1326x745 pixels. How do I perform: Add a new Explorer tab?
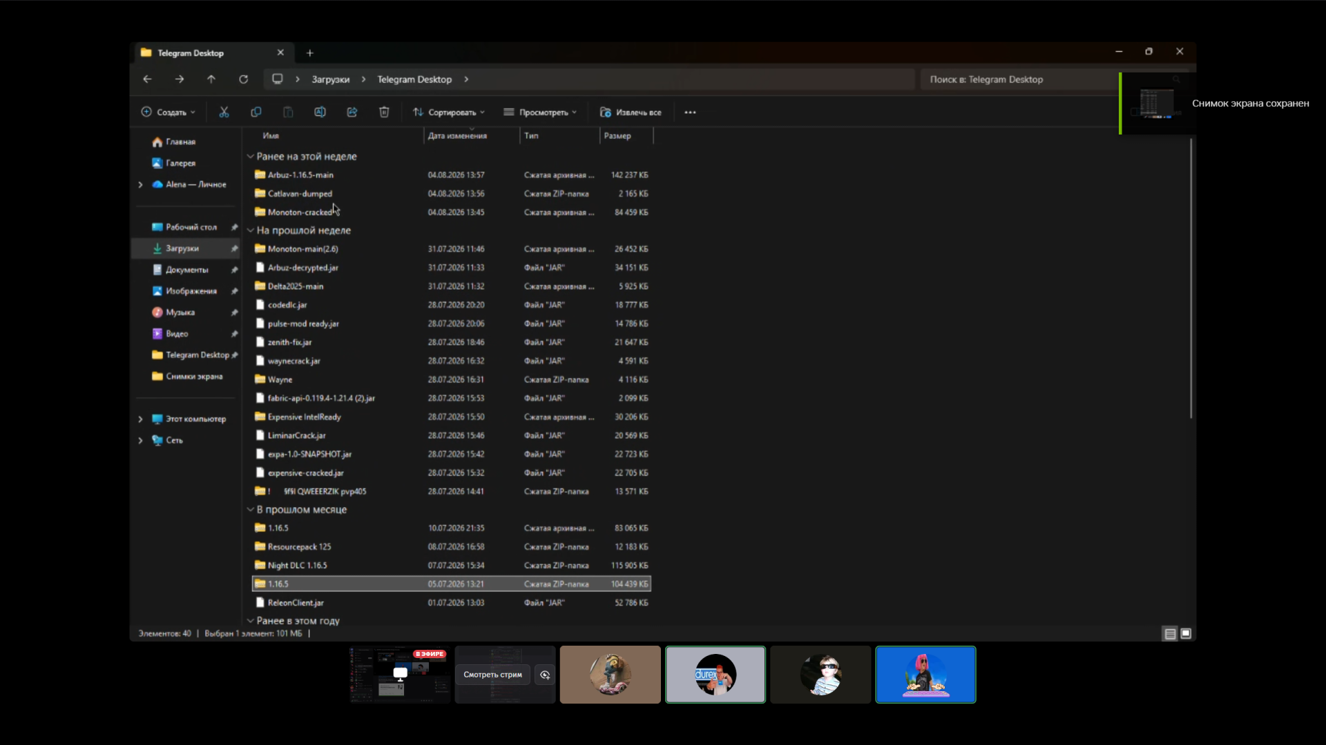pyautogui.click(x=310, y=53)
